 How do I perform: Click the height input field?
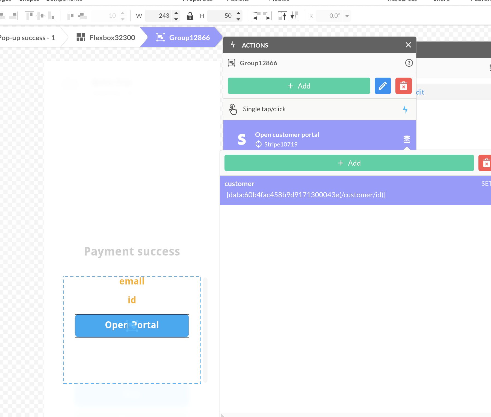pyautogui.click(x=221, y=16)
